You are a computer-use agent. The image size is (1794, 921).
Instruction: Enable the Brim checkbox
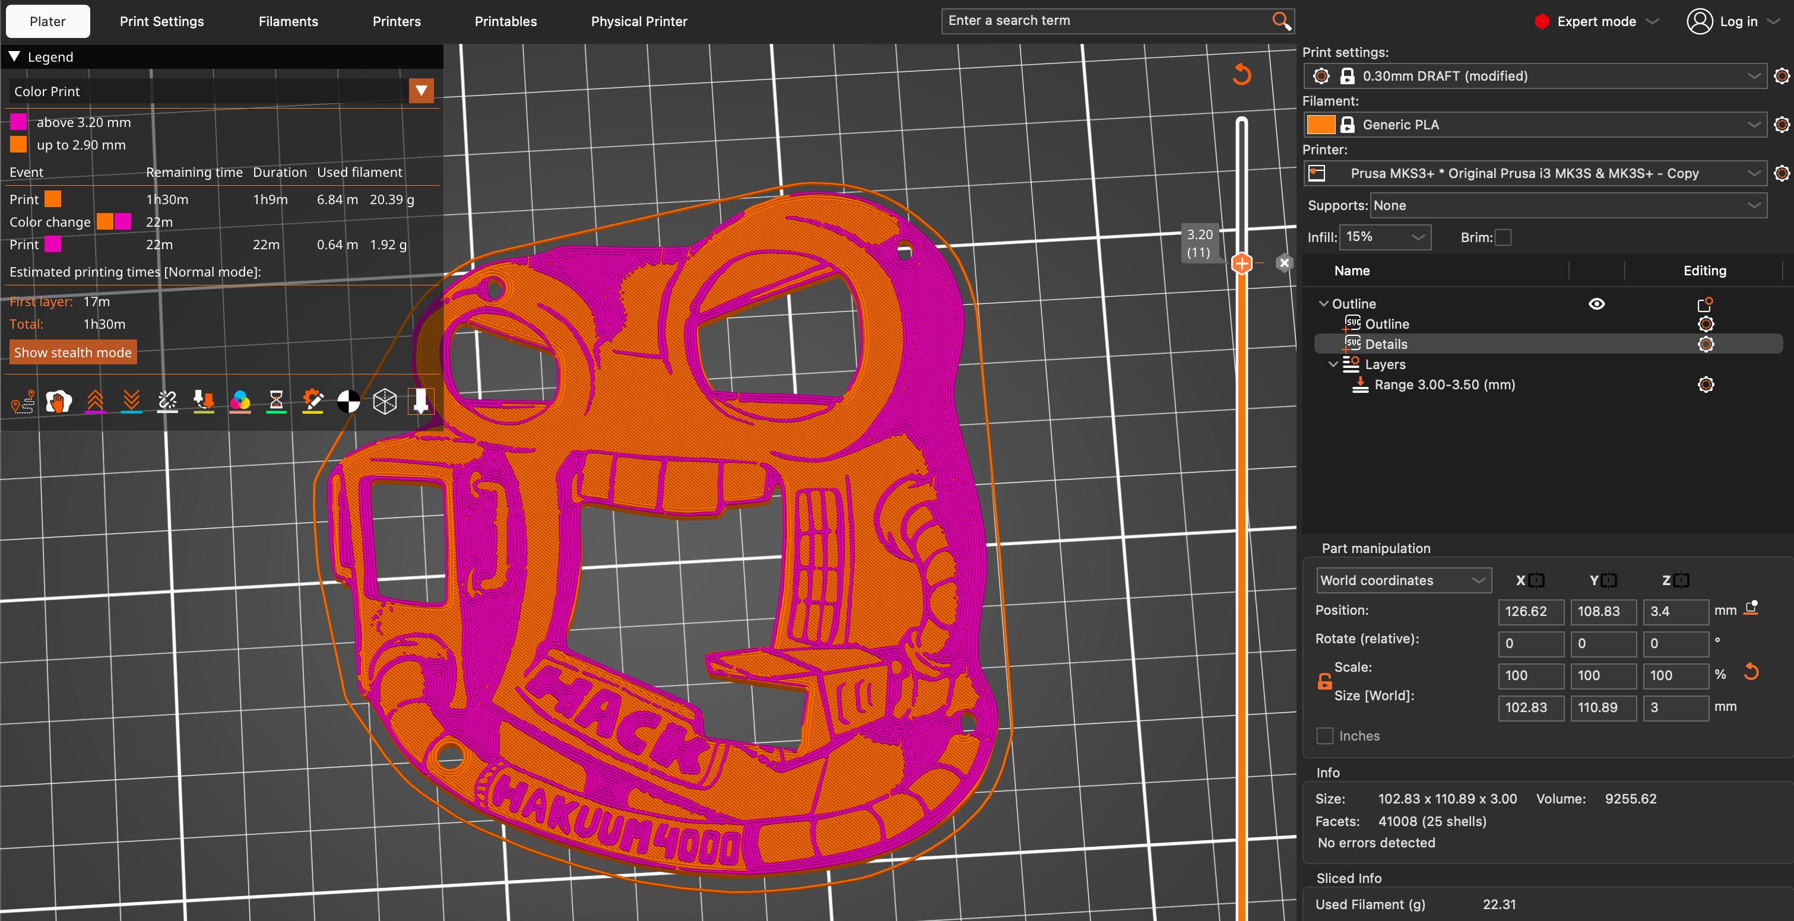click(1504, 237)
